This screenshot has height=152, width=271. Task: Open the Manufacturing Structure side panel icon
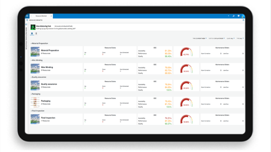pos(26,24)
